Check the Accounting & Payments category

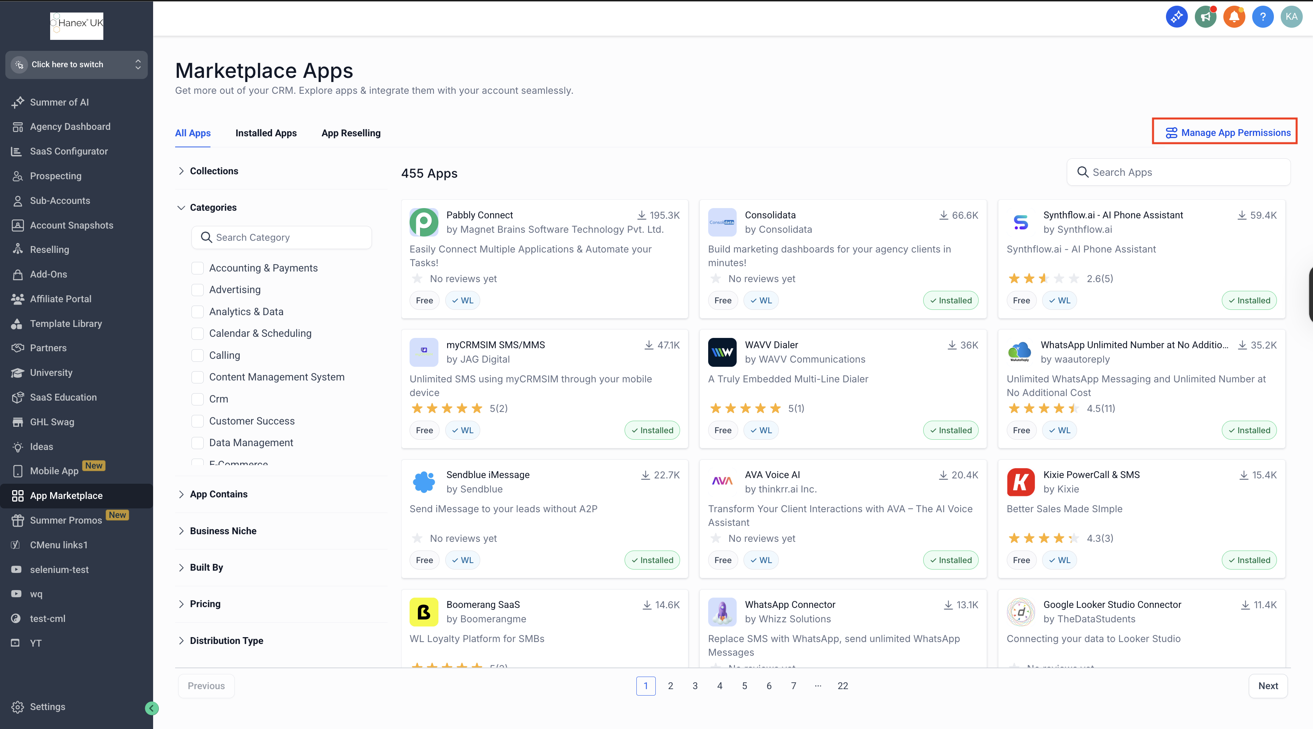click(x=197, y=268)
